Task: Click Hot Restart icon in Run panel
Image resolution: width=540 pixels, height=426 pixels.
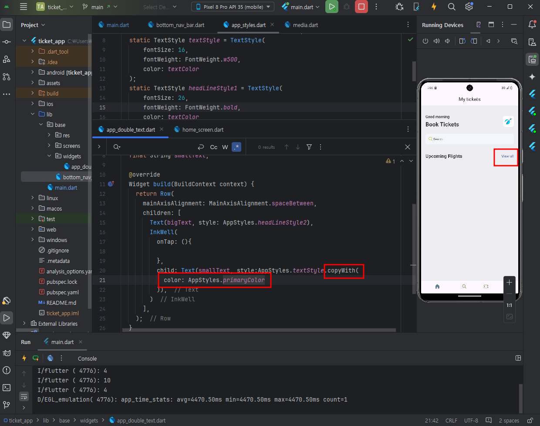Action: [x=36, y=358]
